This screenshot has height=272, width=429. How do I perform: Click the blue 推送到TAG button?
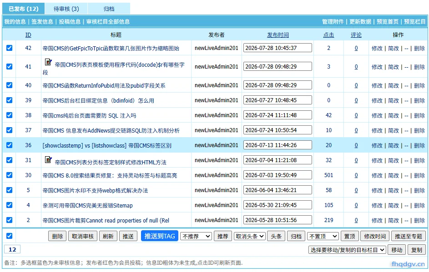(160, 236)
